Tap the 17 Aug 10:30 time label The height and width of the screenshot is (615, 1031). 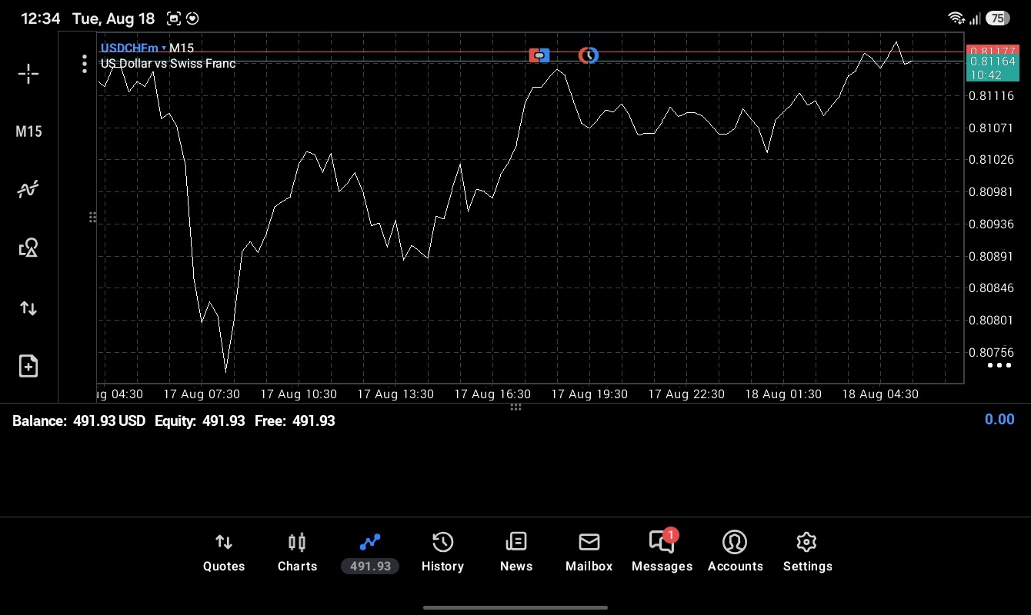[299, 394]
